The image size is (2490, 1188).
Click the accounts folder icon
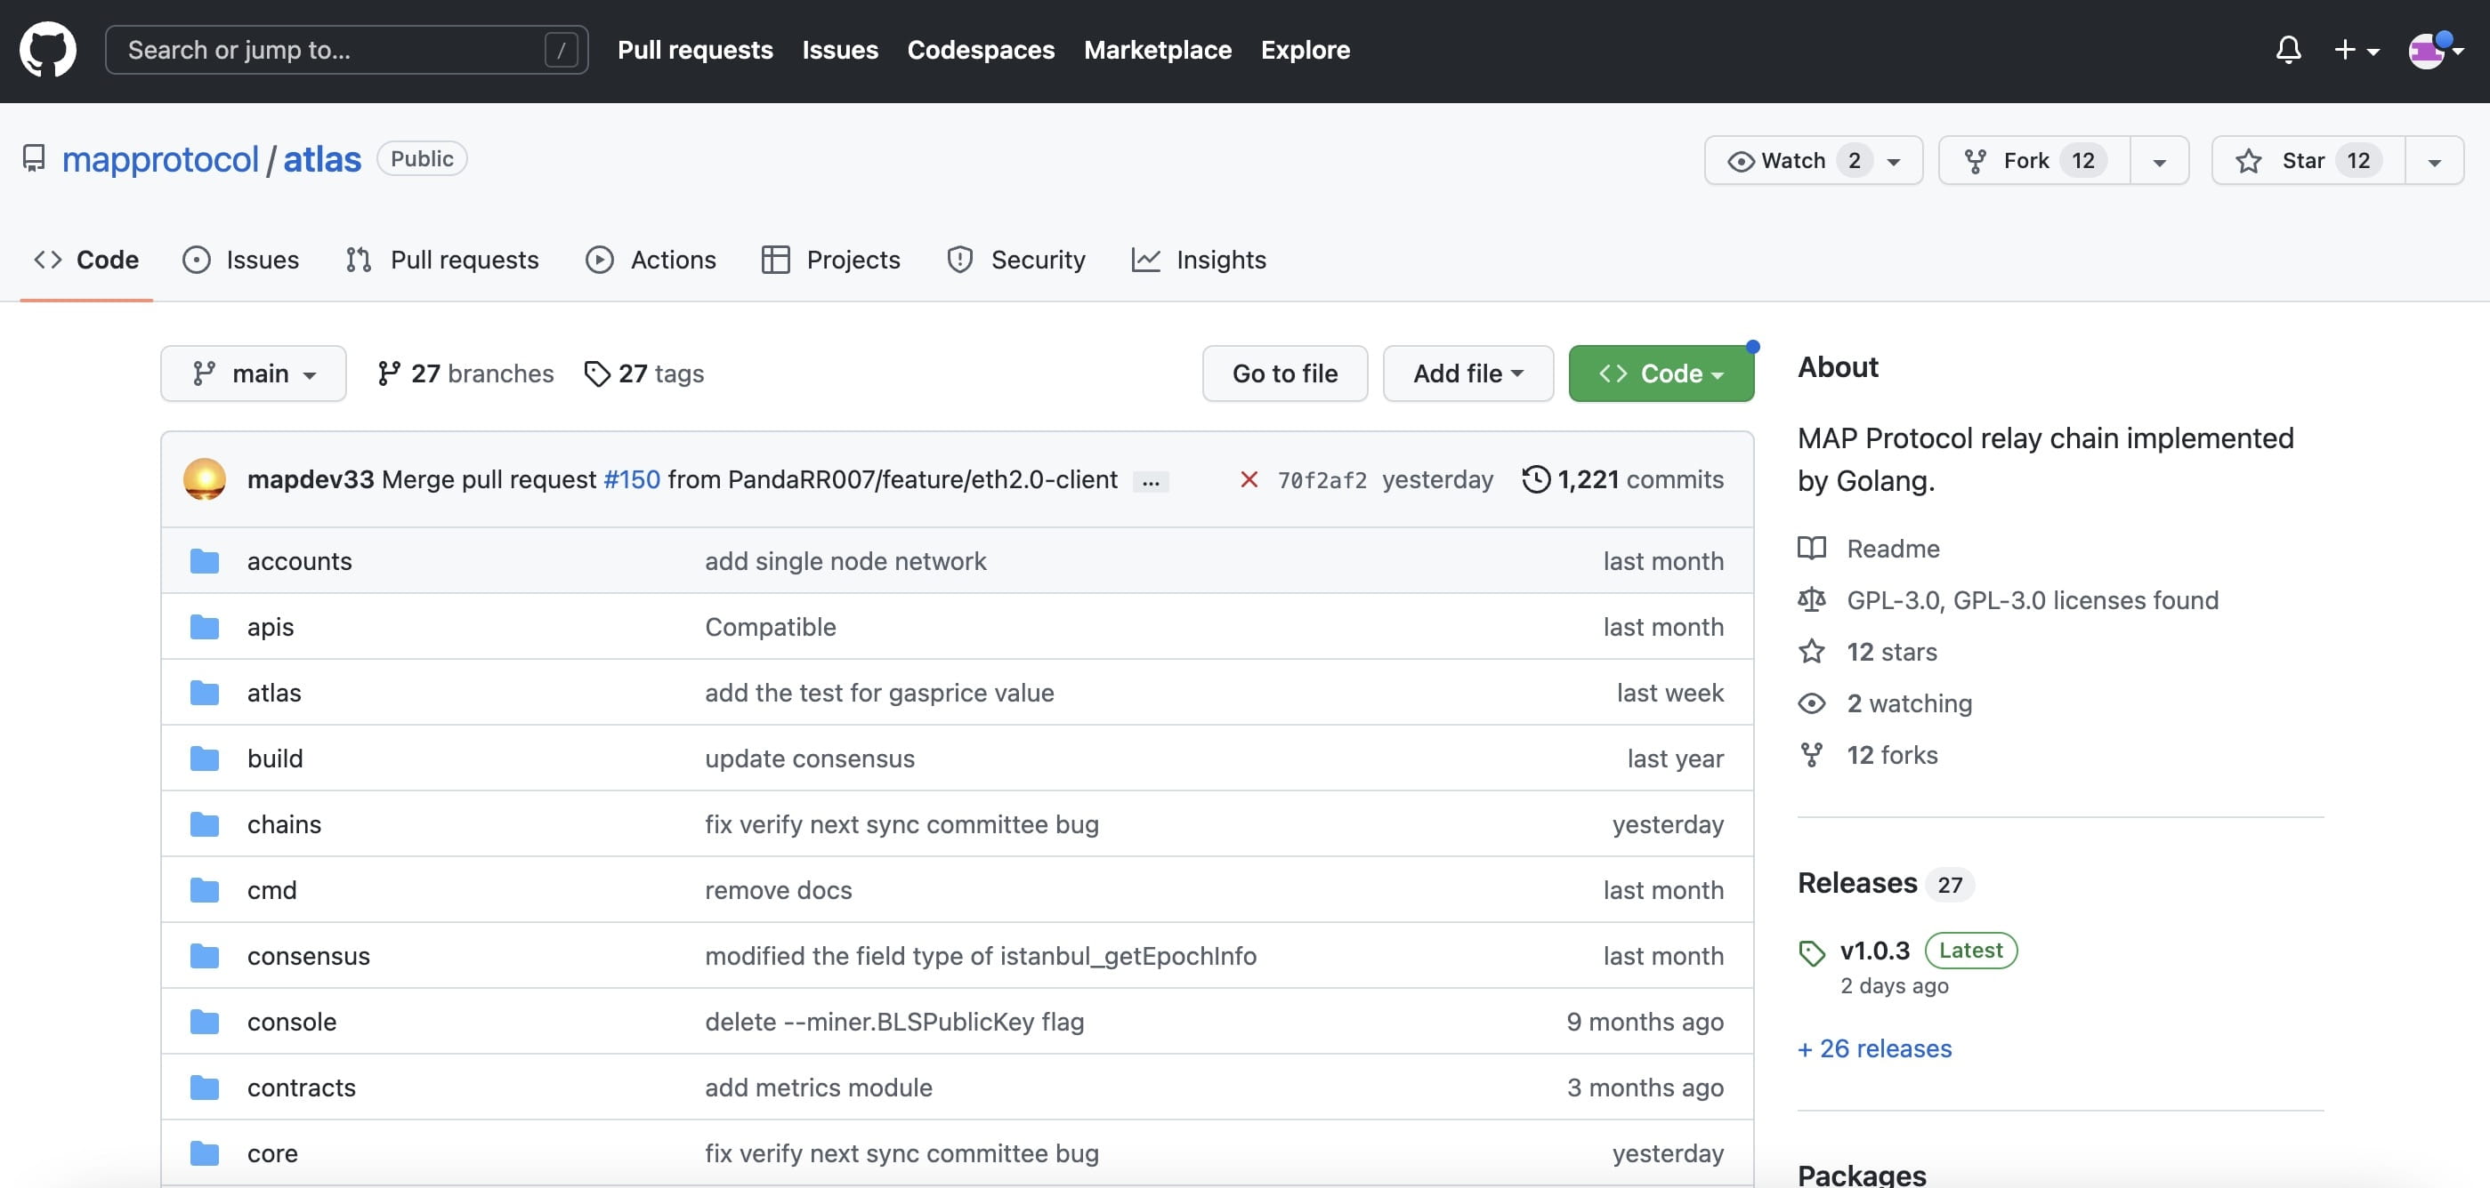click(x=204, y=561)
